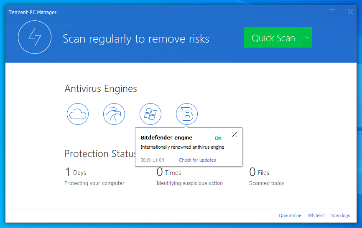362x228 pixels.
Task: Close the Bitdefender engine popup
Action: [234, 135]
